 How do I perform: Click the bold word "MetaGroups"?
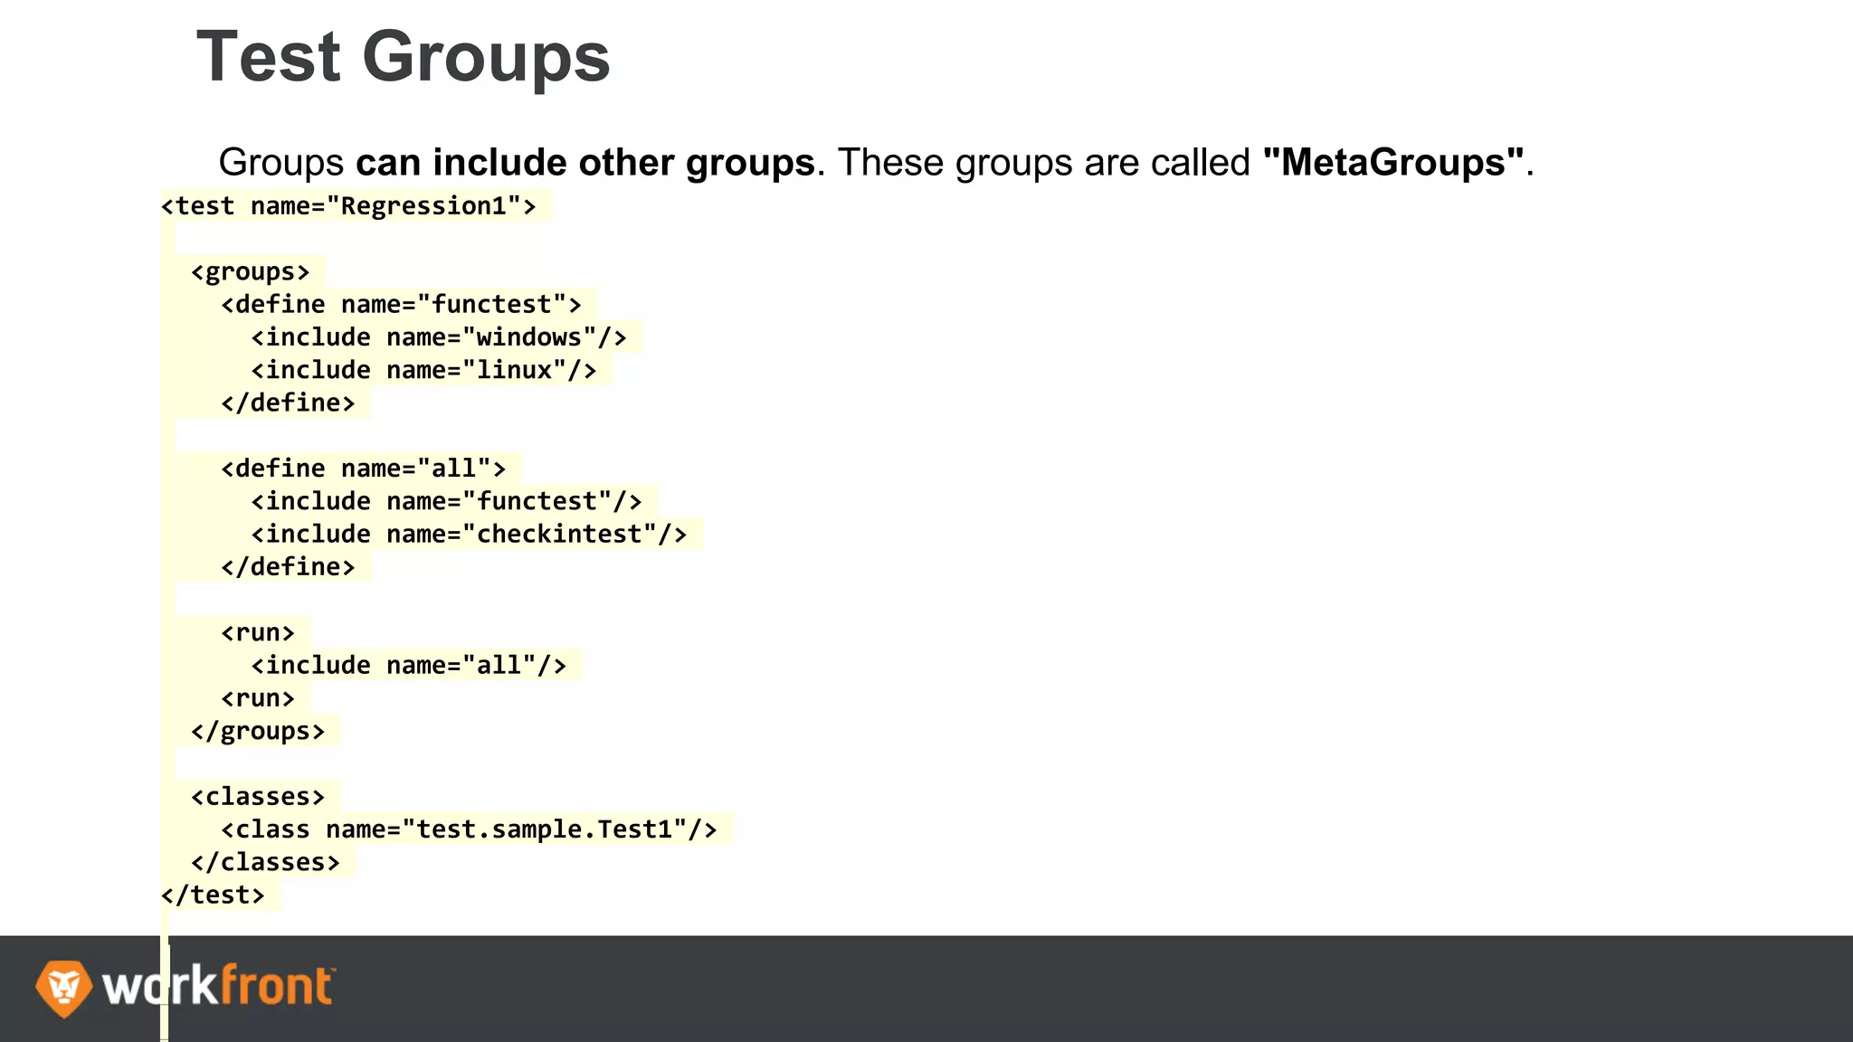(x=1393, y=163)
